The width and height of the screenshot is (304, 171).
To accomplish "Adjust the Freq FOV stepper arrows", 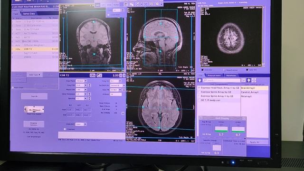I will click(89, 85).
